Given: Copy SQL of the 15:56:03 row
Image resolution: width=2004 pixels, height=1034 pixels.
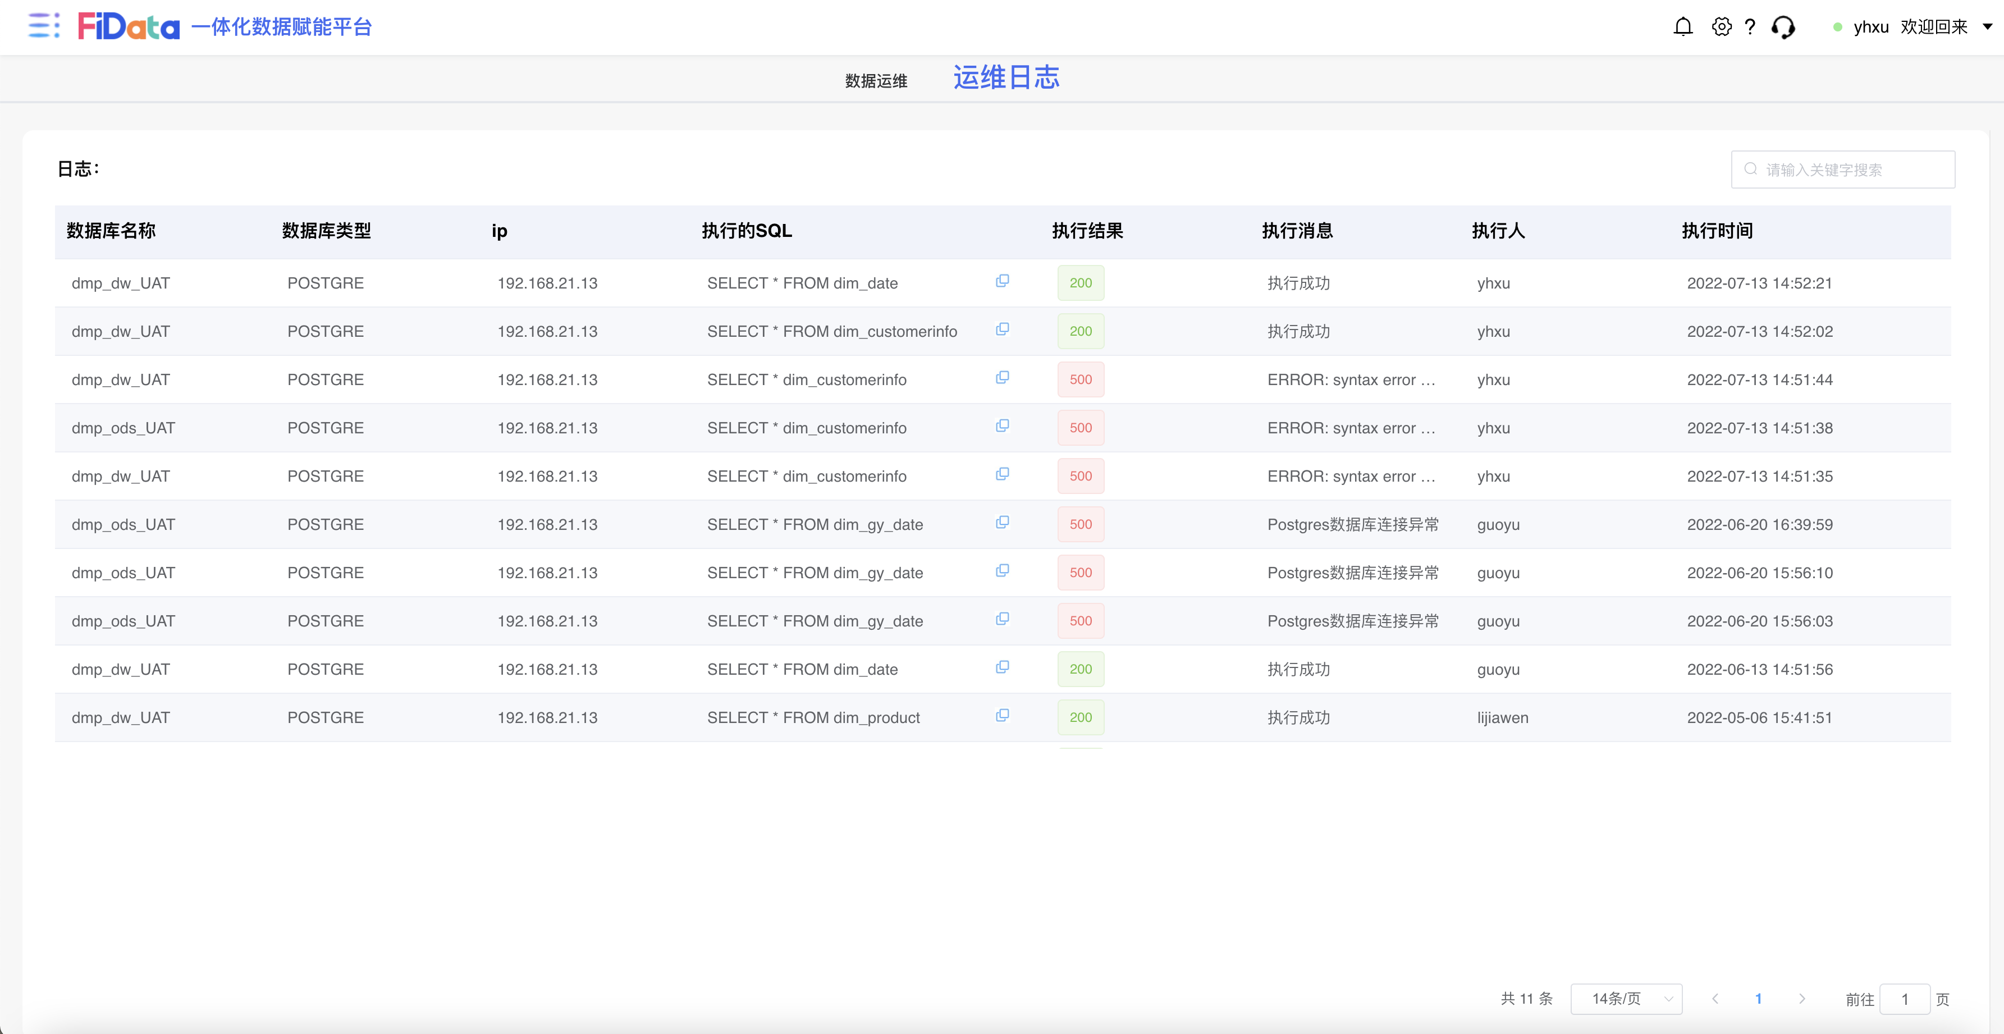Looking at the screenshot, I should [x=1002, y=619].
